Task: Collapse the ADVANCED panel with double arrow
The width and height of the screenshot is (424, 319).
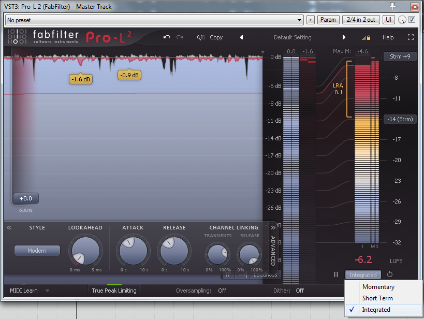Action: [x=273, y=227]
